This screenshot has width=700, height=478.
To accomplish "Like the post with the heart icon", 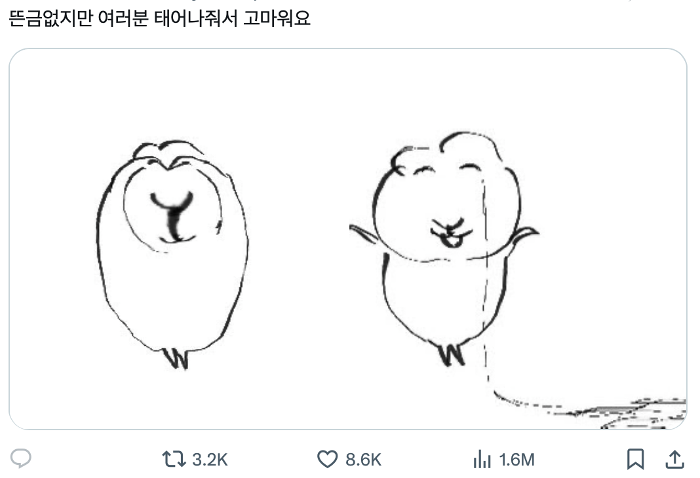I will point(328,460).
